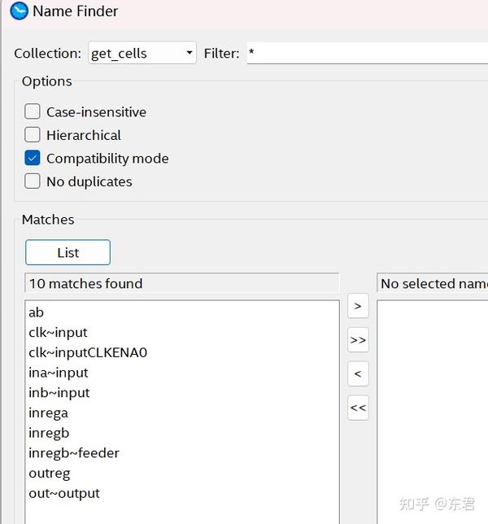The width and height of the screenshot is (488, 524).
Task: Remove selected name with < button
Action: [x=358, y=373]
